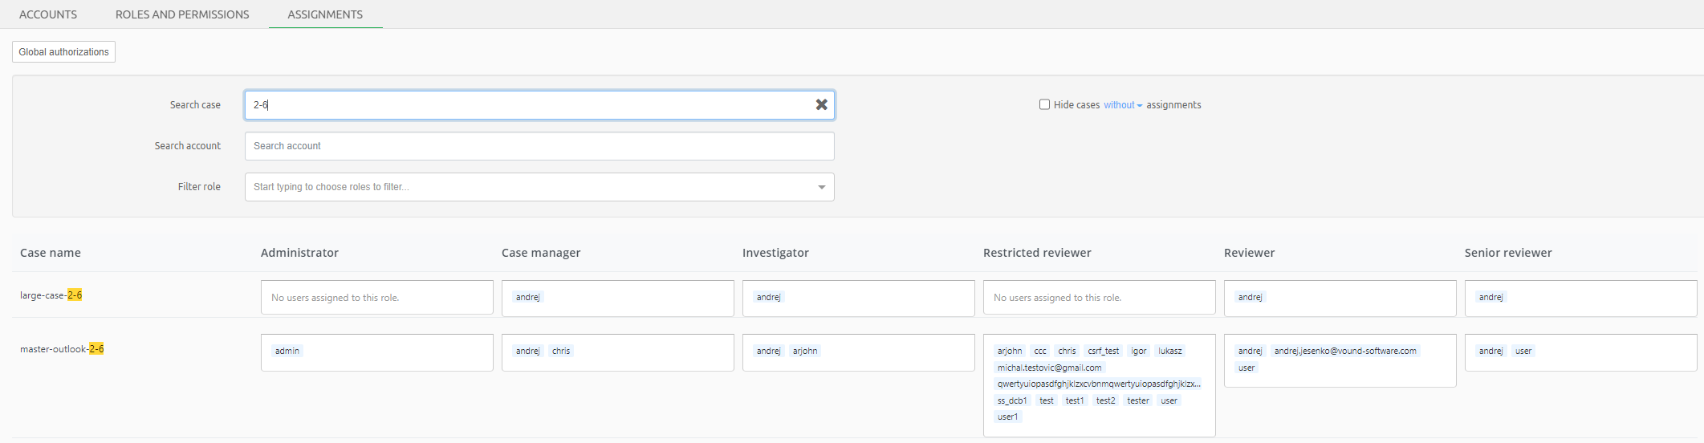Open the Roles and Permissions tab
The width and height of the screenshot is (1704, 443).
[182, 14]
